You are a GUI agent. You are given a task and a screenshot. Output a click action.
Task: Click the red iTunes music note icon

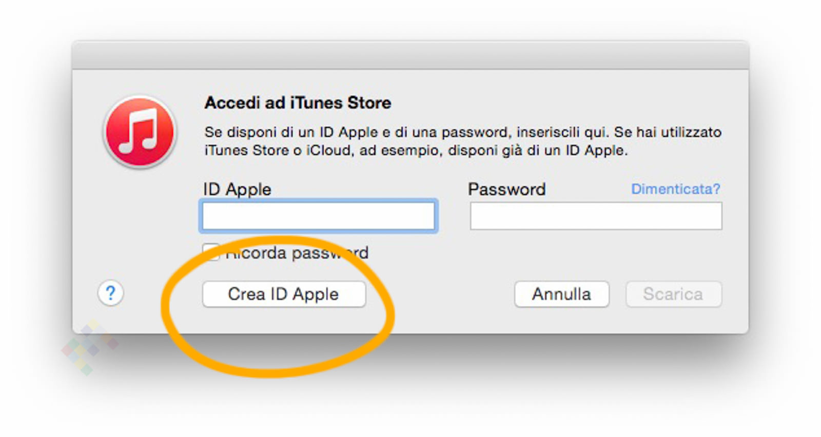(x=140, y=132)
